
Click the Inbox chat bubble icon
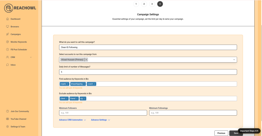point(8,65)
